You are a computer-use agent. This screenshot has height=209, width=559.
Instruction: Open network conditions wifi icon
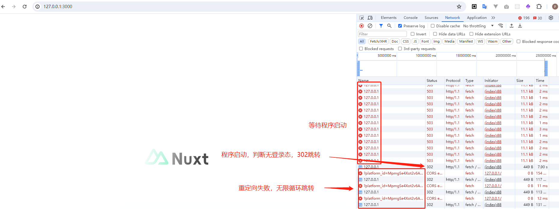[x=500, y=26]
